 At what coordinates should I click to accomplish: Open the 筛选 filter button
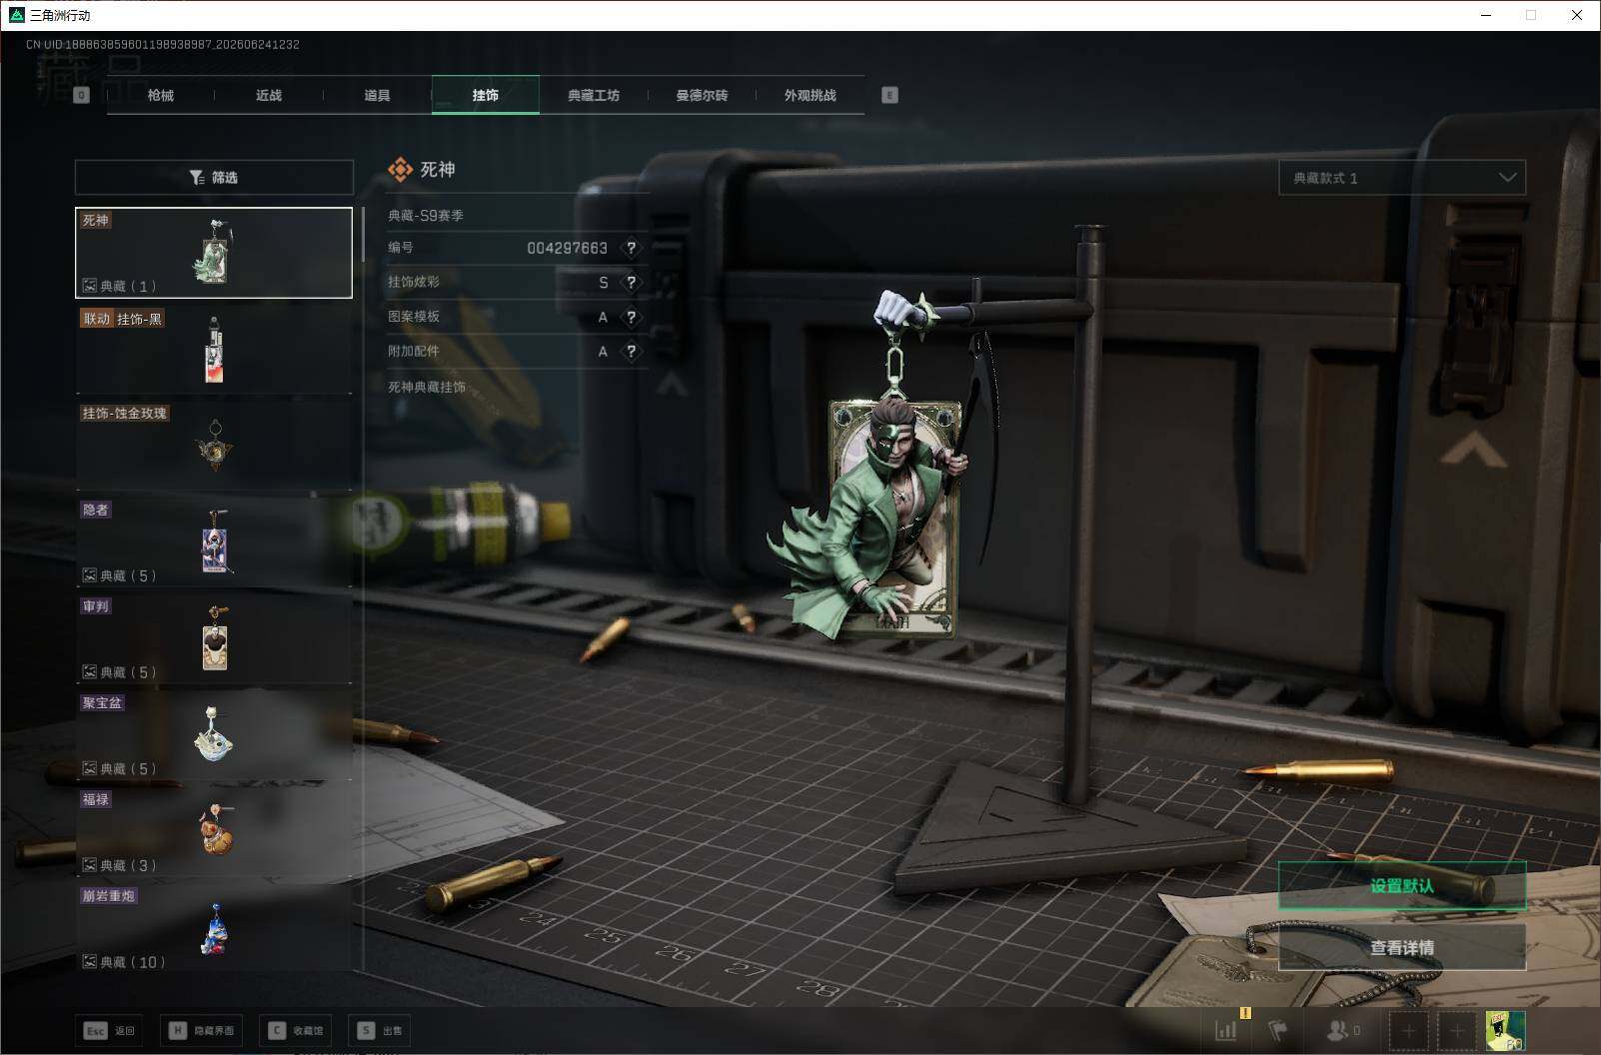tap(214, 177)
